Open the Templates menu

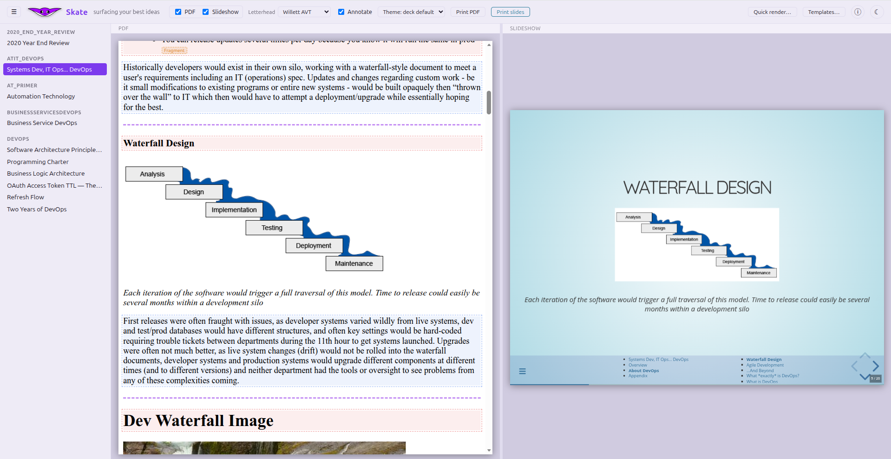pyautogui.click(x=824, y=12)
